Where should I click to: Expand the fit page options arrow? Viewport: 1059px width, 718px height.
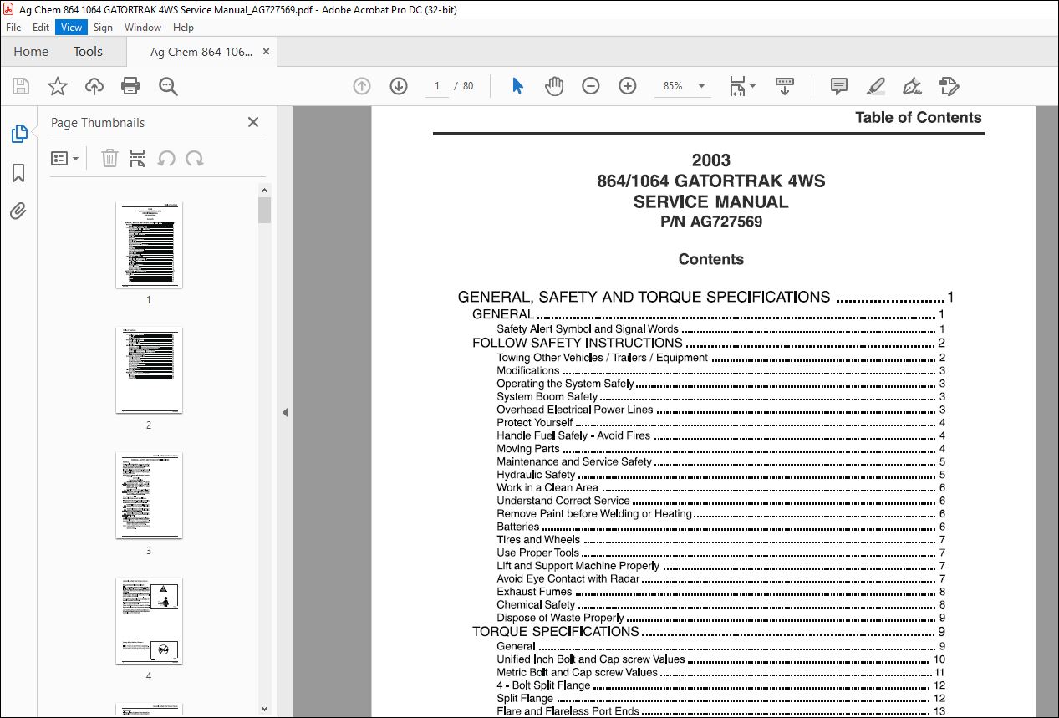[x=752, y=86]
